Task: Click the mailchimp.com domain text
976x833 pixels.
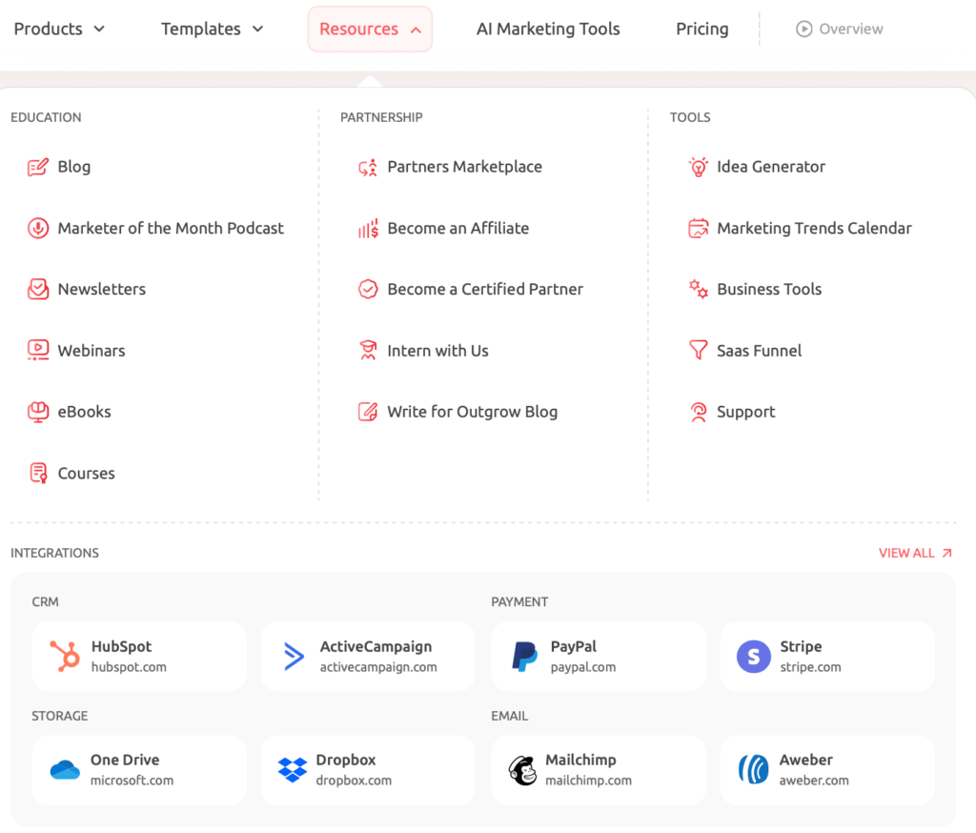Action: [x=588, y=781]
